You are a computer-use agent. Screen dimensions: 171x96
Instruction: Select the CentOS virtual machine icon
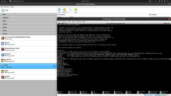(3, 77)
